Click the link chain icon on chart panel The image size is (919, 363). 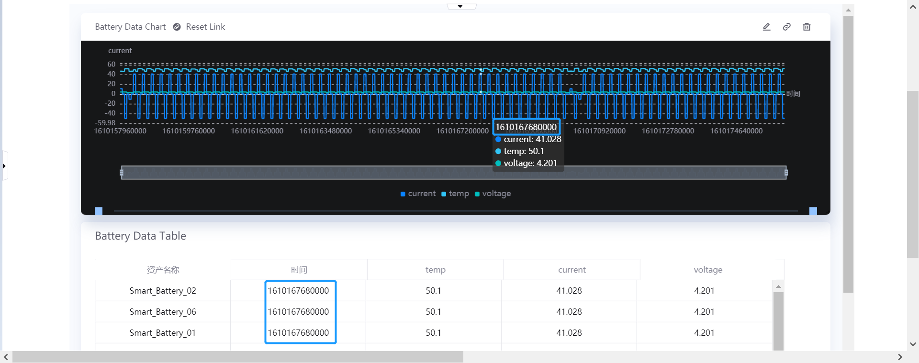[786, 27]
